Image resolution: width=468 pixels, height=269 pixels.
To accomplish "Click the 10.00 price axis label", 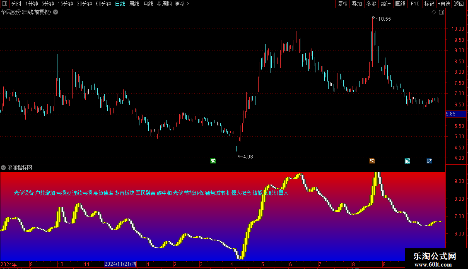I will point(458,29).
